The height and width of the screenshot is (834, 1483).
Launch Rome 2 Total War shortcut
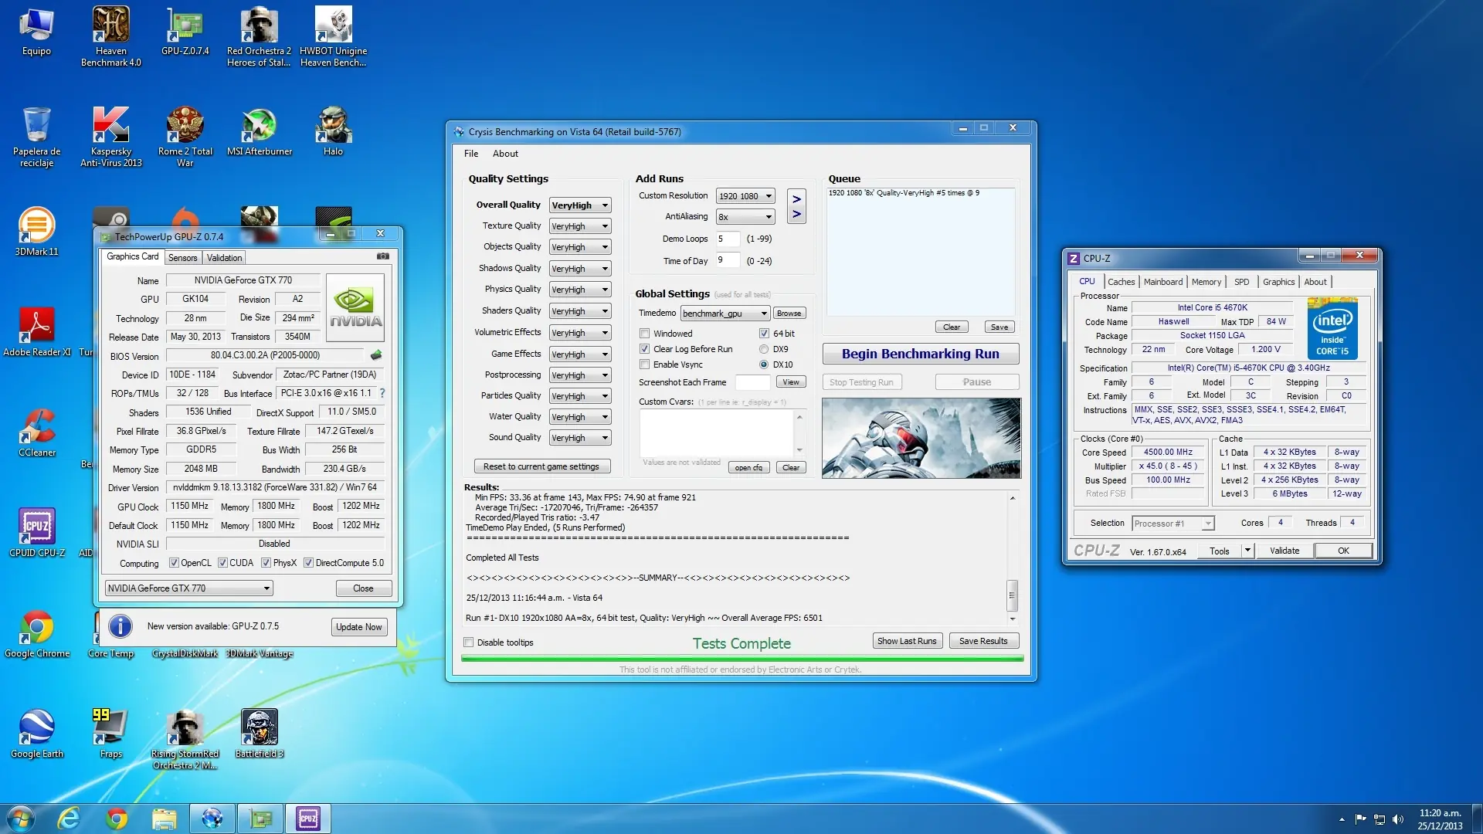pos(185,137)
